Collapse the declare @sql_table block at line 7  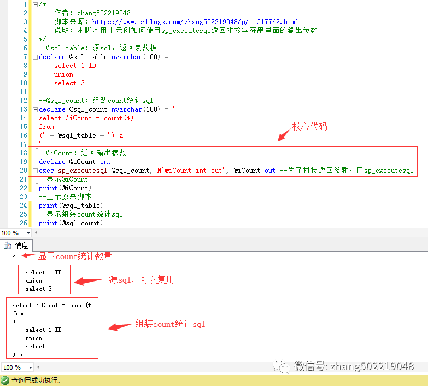click(35, 57)
